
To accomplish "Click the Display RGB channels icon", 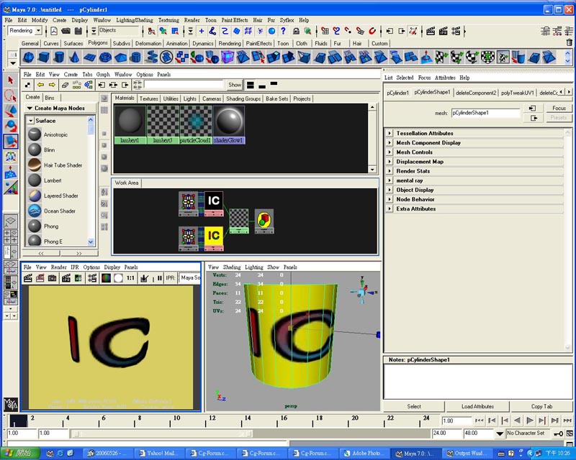I will point(106,278).
